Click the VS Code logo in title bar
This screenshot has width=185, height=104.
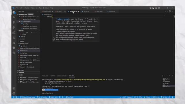13,8
